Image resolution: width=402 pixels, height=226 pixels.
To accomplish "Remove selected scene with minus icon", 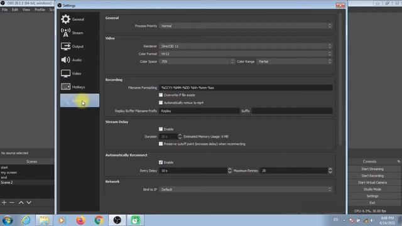I will (x=12, y=203).
